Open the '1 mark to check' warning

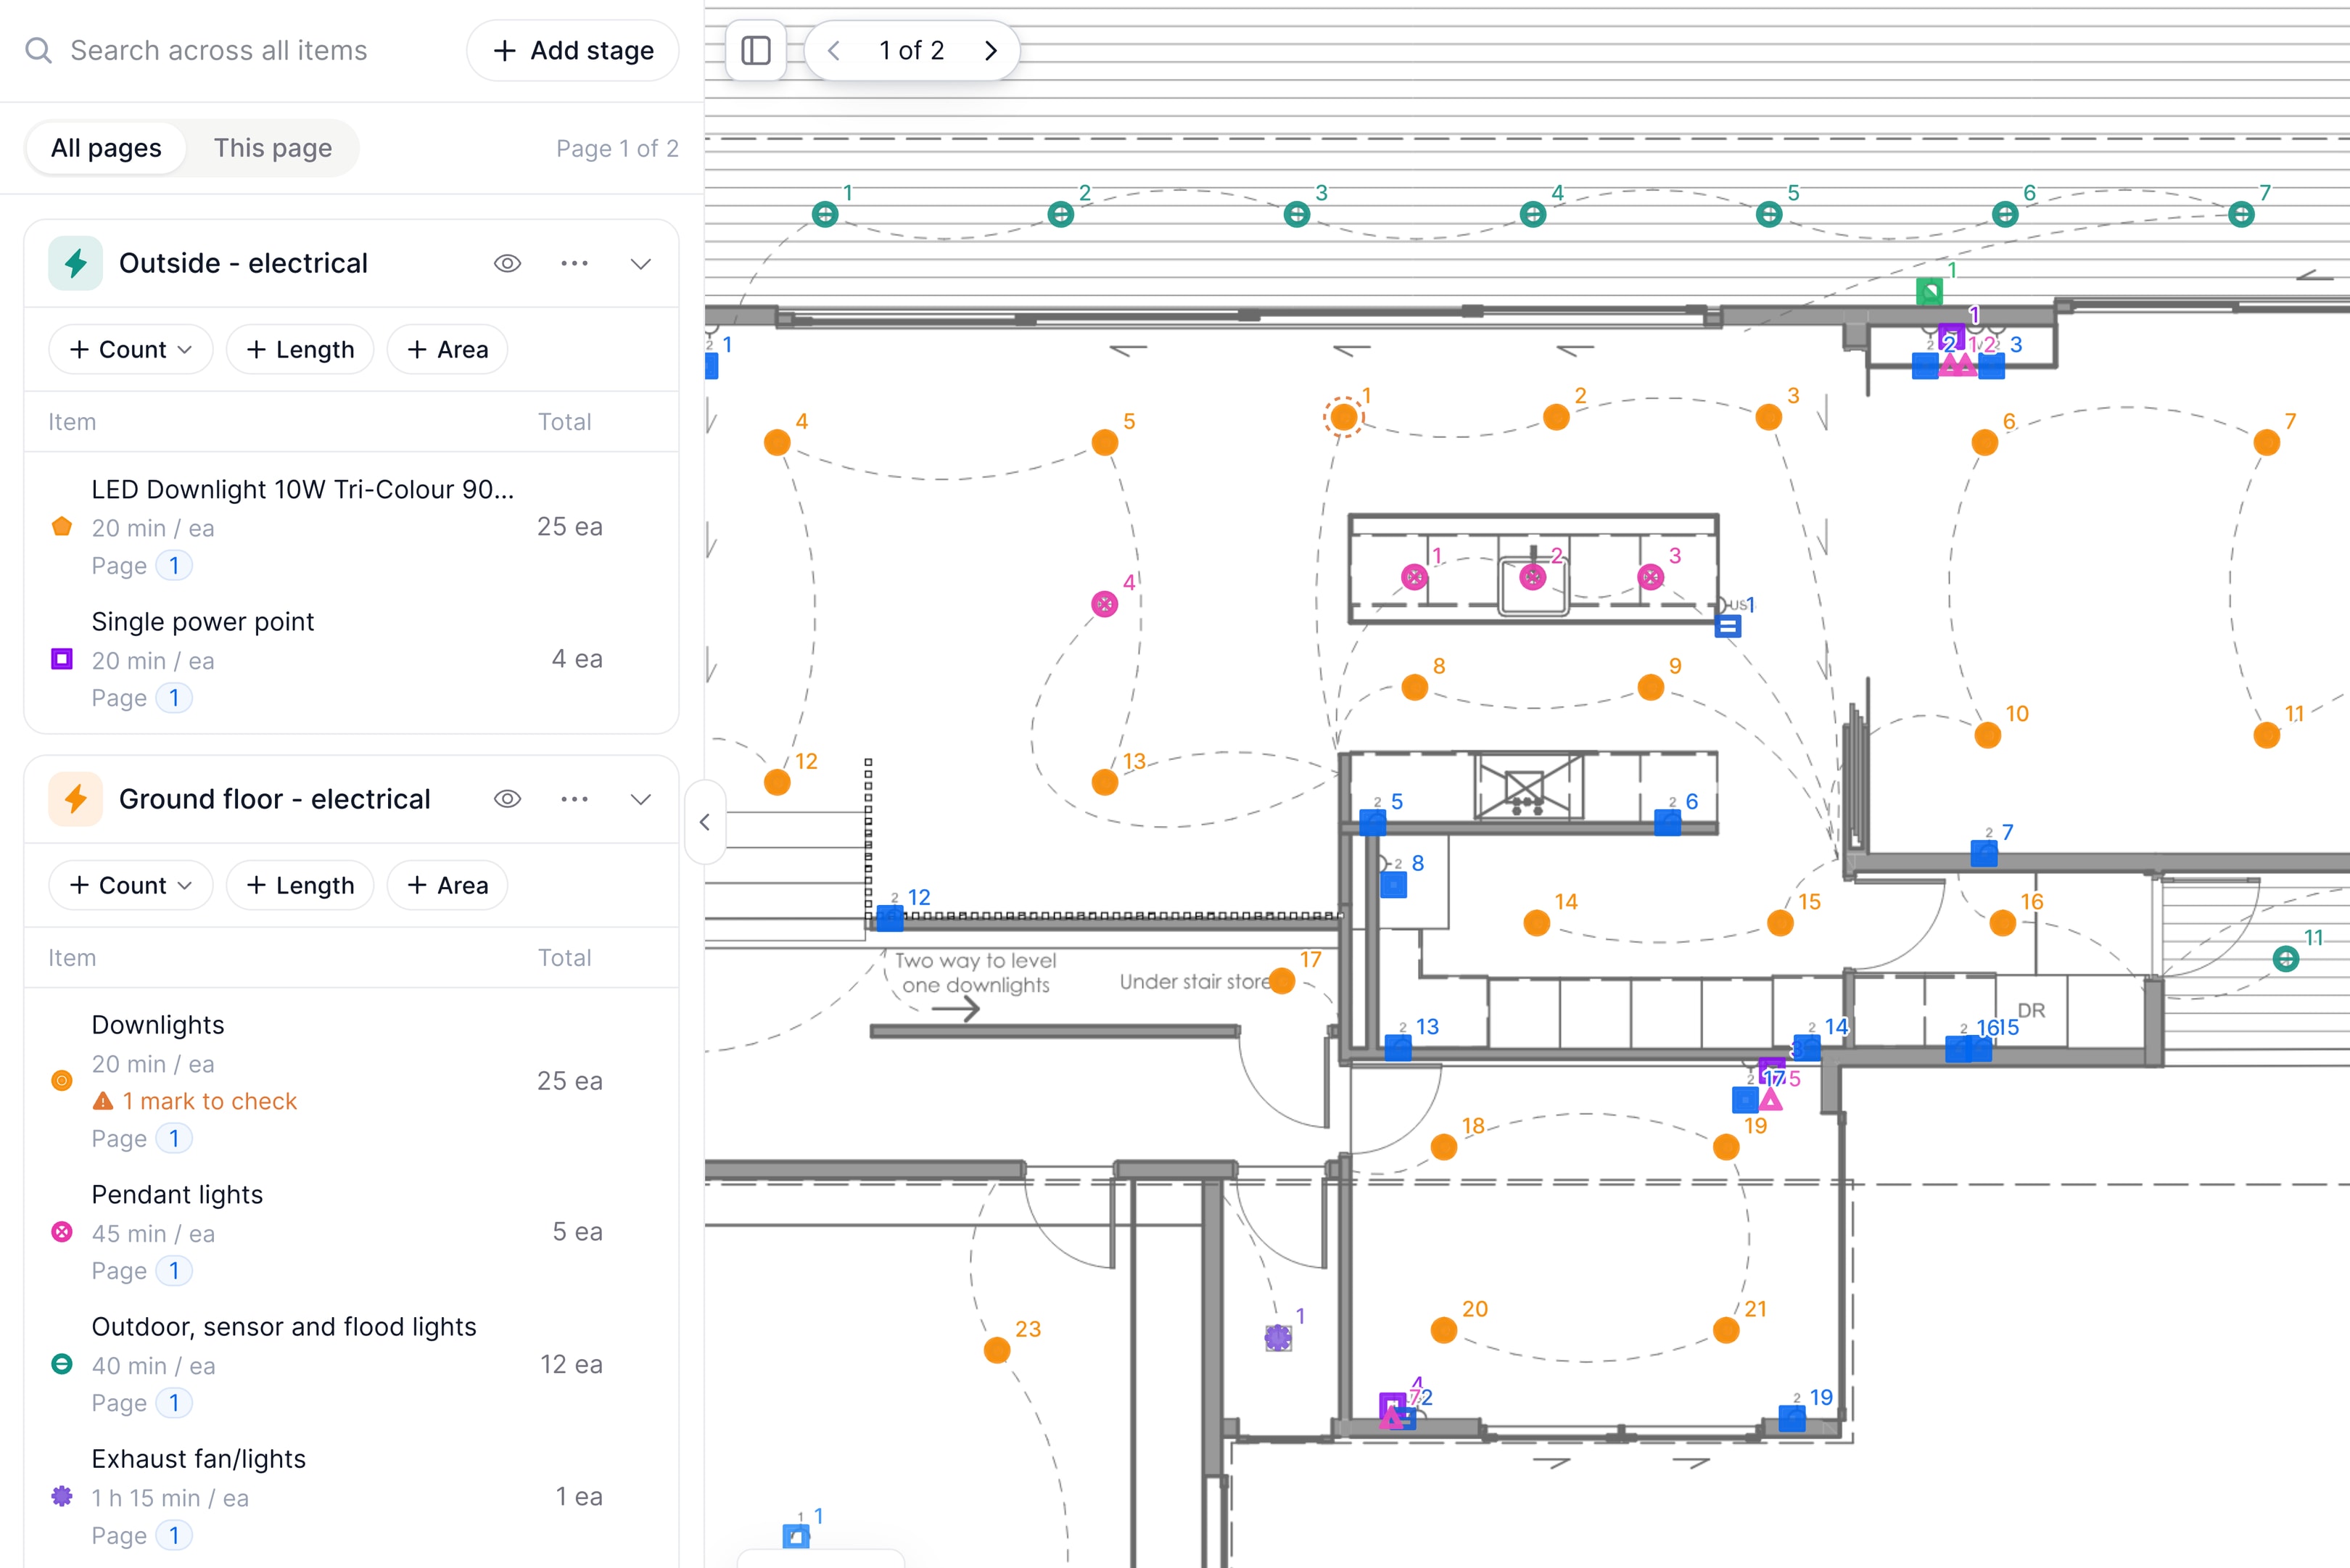click(x=195, y=1101)
